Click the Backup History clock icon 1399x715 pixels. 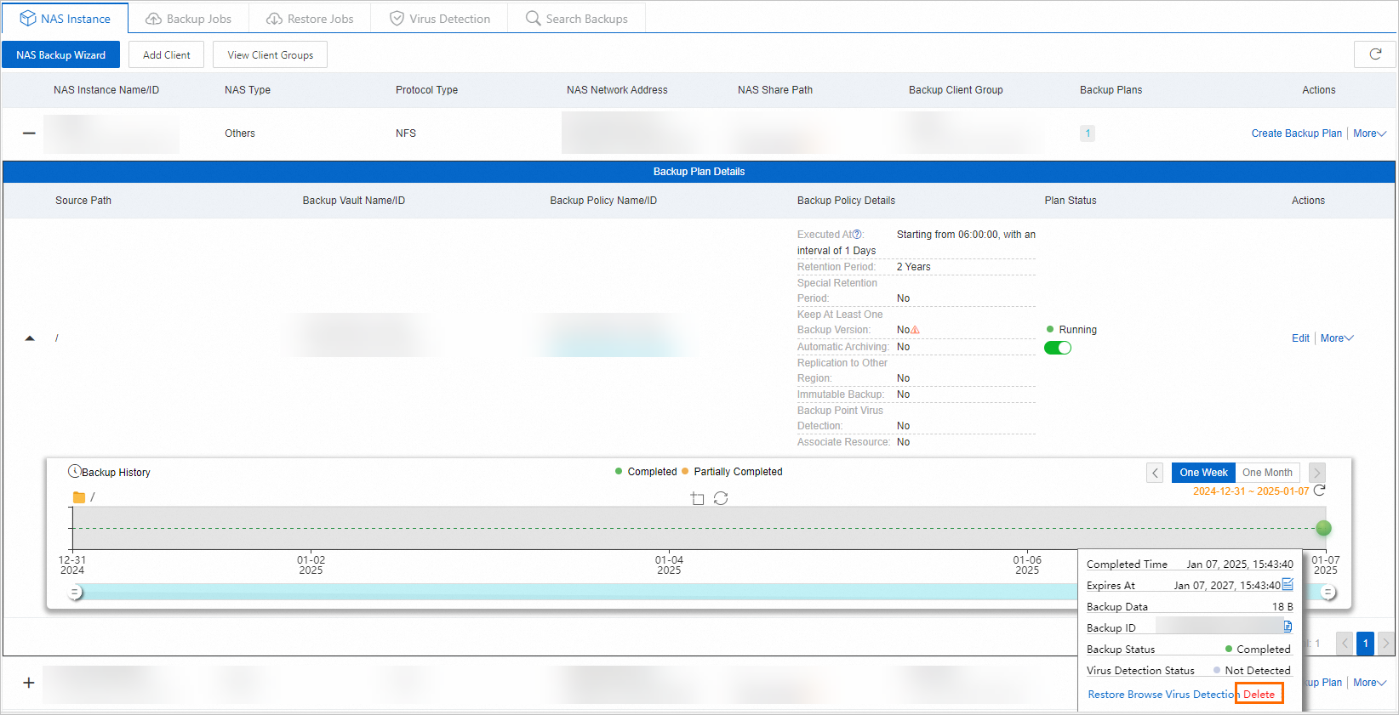74,471
